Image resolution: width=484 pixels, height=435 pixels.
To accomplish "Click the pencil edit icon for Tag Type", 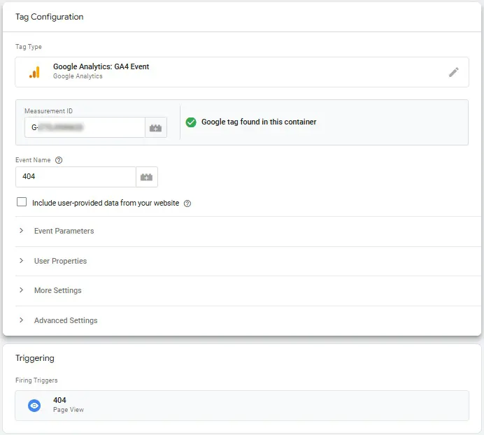I will [453, 72].
